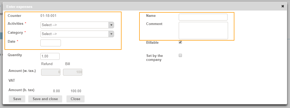Click the Refund amount field
This screenshot has width=290, height=108.
[51, 72]
